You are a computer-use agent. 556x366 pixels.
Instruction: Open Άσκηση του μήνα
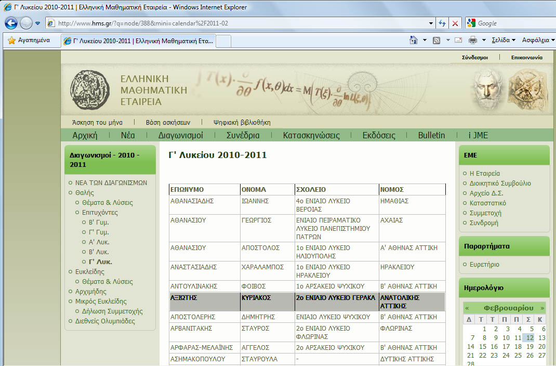click(97, 122)
